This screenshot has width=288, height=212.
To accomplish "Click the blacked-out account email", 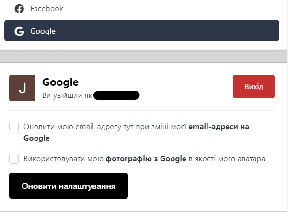I will pyautogui.click(x=116, y=95).
